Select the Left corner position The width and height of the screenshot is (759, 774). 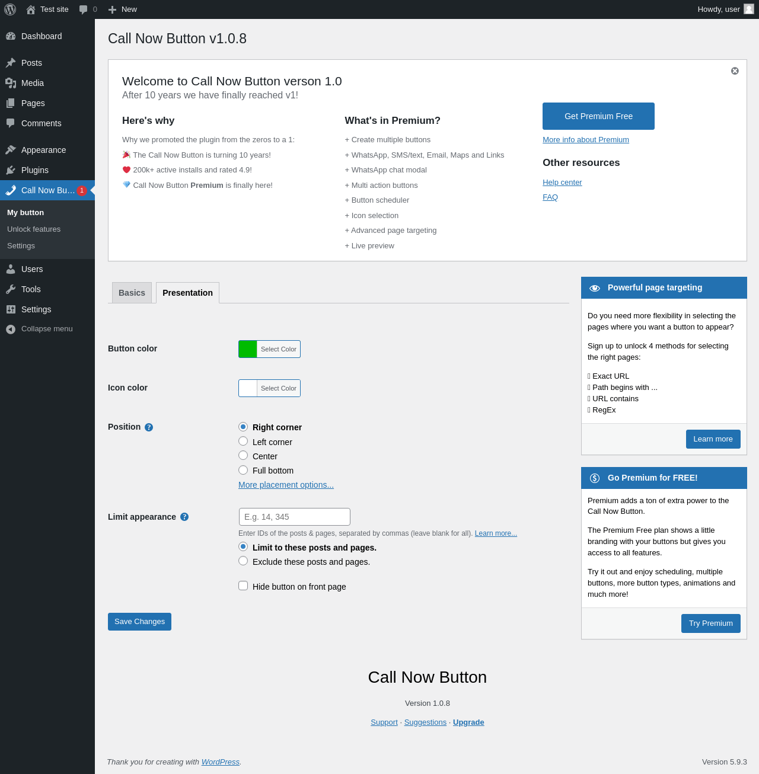tap(243, 441)
